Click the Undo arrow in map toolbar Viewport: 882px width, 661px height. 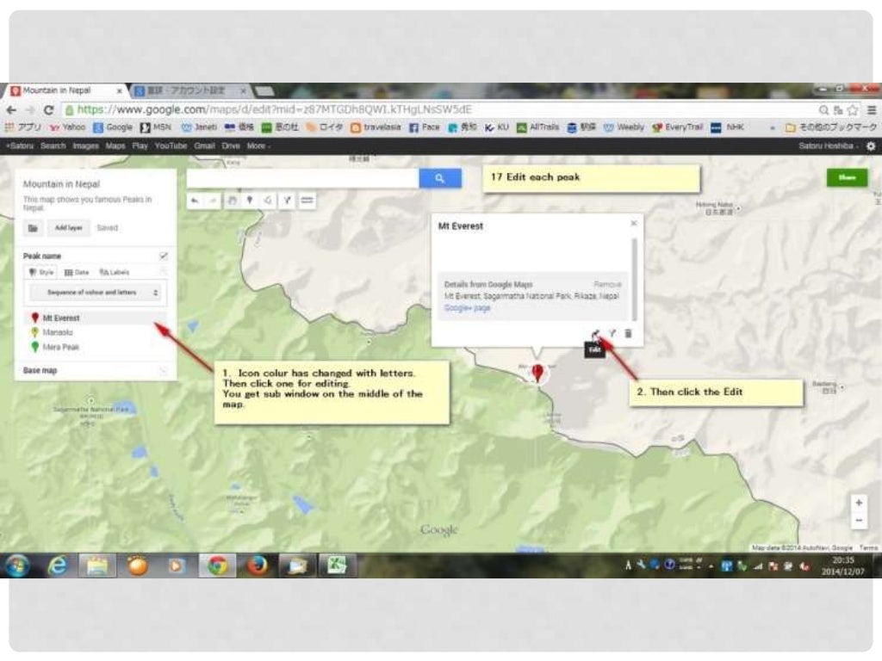pyautogui.click(x=195, y=200)
